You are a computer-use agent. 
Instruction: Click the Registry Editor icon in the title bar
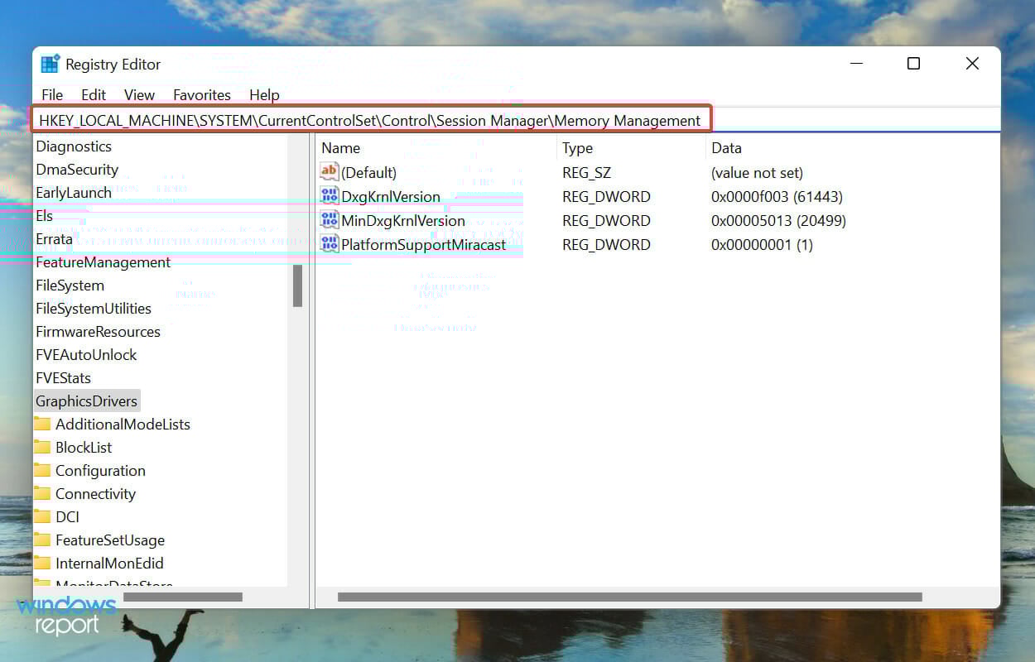[x=50, y=63]
